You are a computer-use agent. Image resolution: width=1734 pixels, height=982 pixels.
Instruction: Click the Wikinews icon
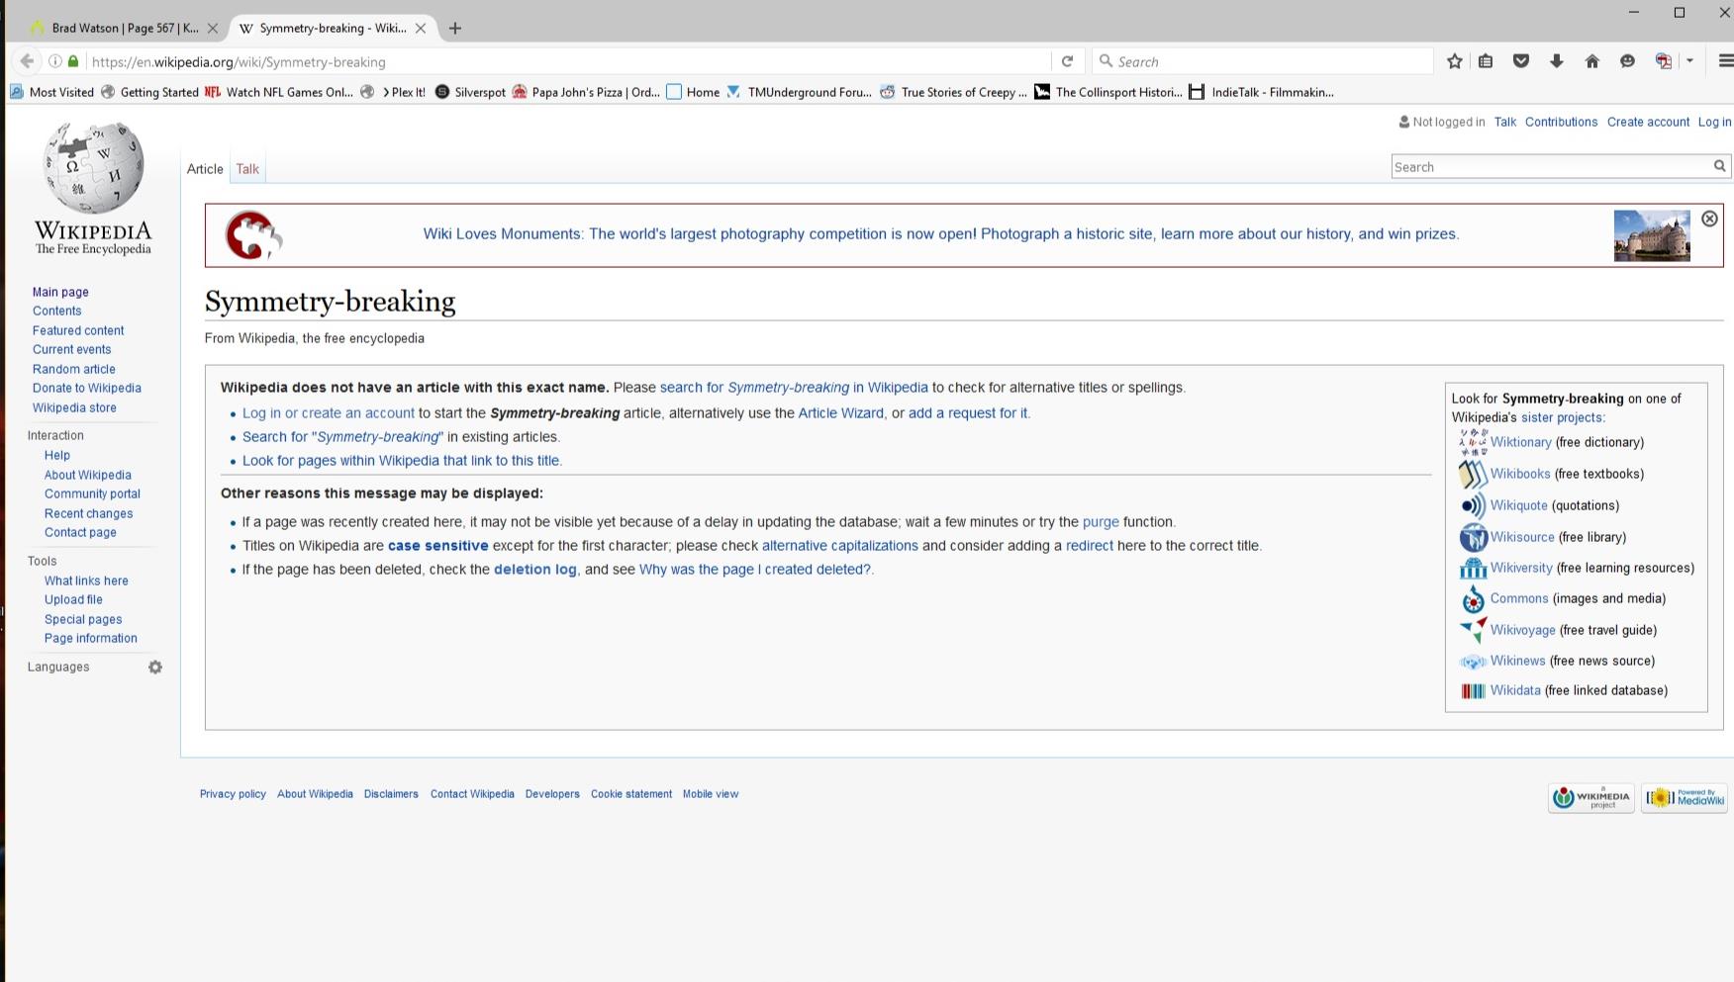pos(1473,662)
